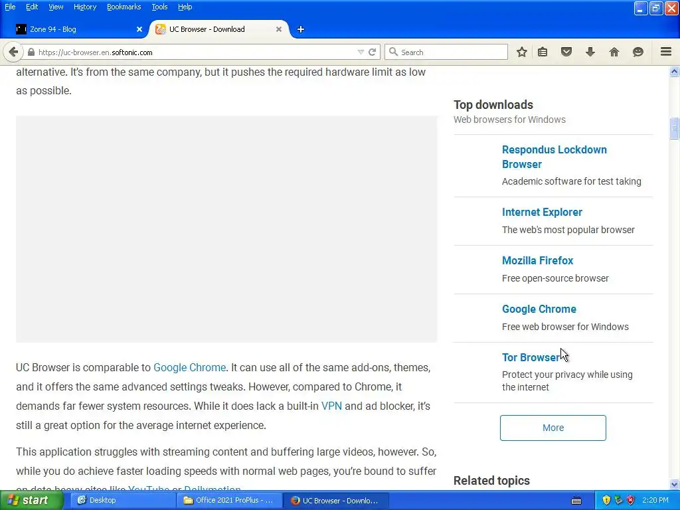Open the View menu
The height and width of the screenshot is (510, 680).
[56, 7]
